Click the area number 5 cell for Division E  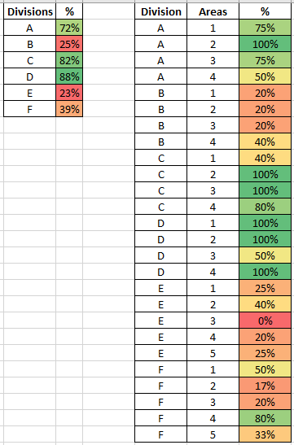(213, 353)
